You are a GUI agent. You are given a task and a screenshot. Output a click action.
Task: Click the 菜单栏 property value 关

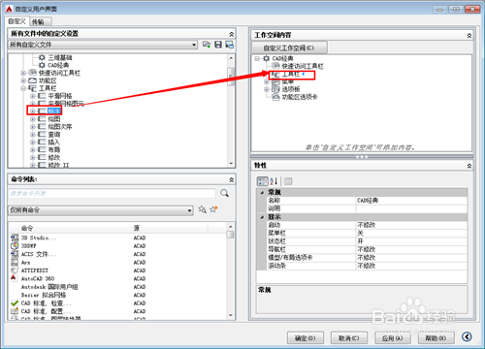click(x=411, y=233)
